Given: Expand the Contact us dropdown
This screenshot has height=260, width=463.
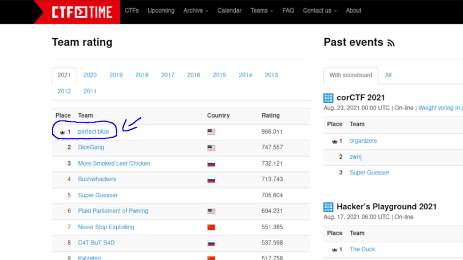Looking at the screenshot, I should 319,10.
